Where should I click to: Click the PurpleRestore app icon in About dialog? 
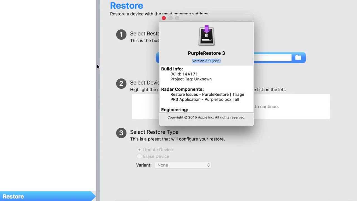tap(206, 35)
